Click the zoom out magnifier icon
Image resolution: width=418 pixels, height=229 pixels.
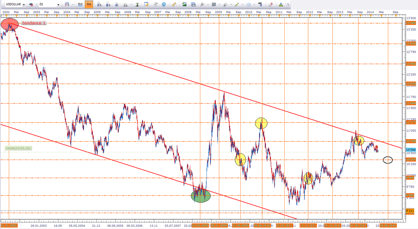108,5
